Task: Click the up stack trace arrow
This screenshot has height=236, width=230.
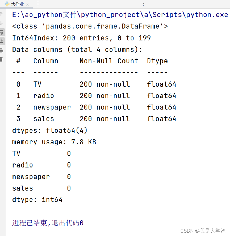Action: pos(1,14)
